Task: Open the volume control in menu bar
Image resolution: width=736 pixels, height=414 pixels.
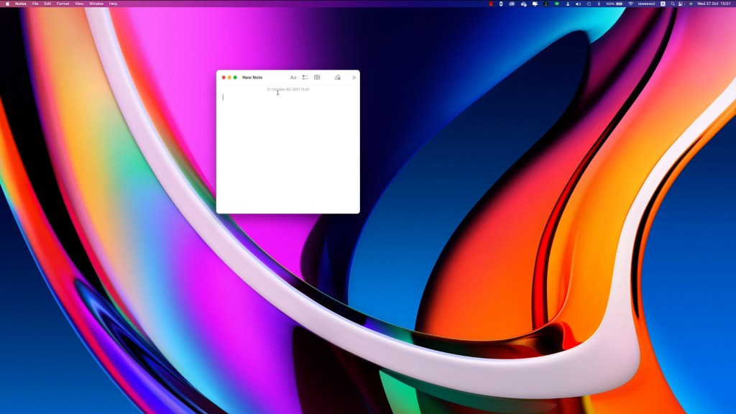Action: click(x=578, y=4)
